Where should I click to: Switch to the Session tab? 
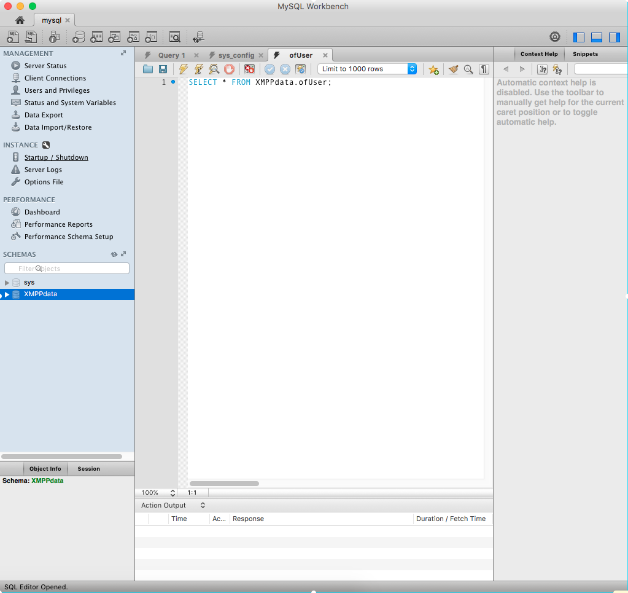pos(88,469)
